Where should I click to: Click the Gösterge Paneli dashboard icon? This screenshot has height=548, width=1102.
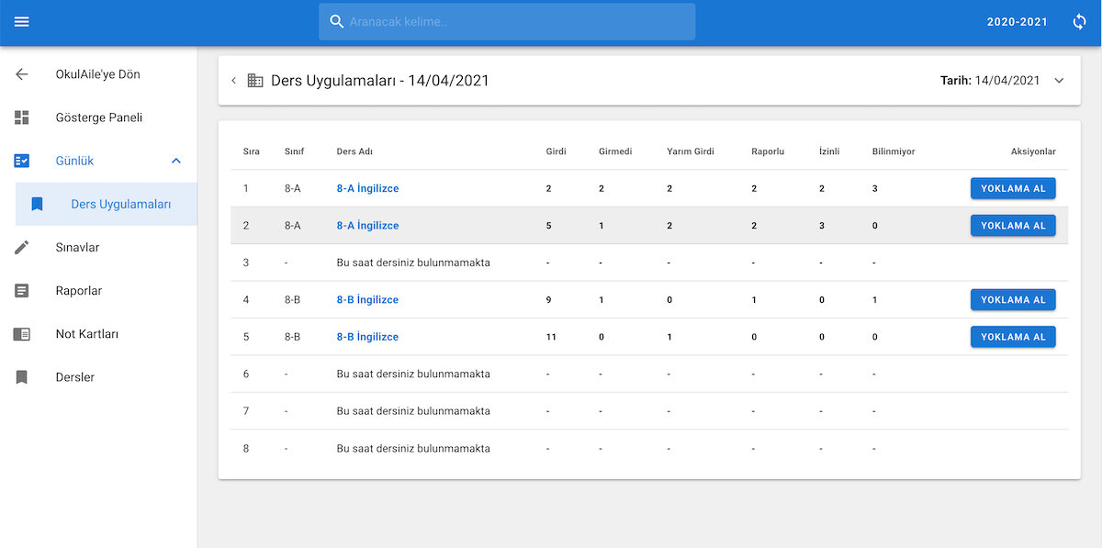[x=22, y=117]
